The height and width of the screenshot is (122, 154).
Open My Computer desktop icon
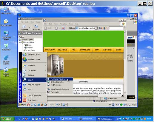click(x=6, y=11)
